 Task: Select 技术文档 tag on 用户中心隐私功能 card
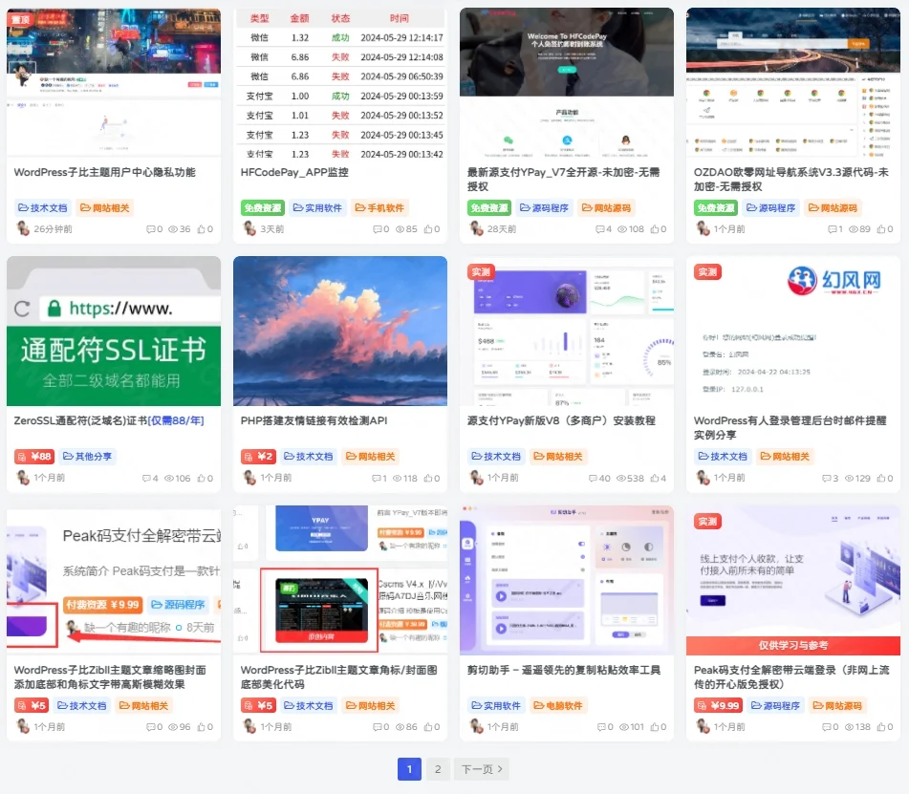pyautogui.click(x=42, y=208)
